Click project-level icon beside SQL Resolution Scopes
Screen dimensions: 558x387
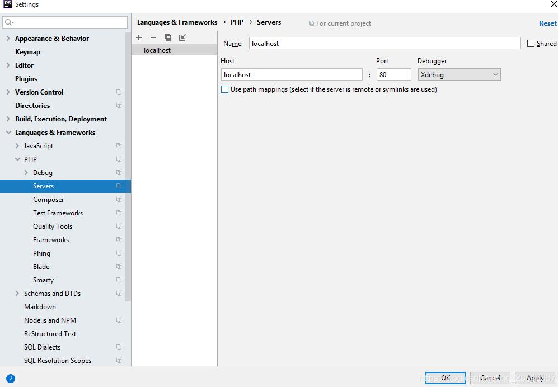pyautogui.click(x=119, y=361)
